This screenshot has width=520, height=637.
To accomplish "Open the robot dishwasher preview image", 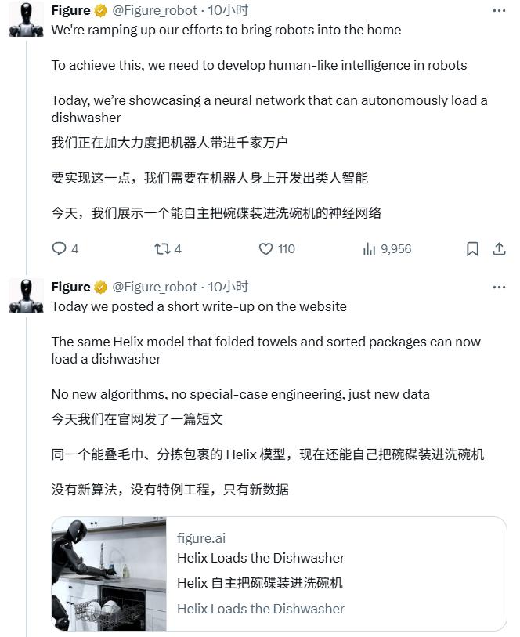I will click(109, 574).
